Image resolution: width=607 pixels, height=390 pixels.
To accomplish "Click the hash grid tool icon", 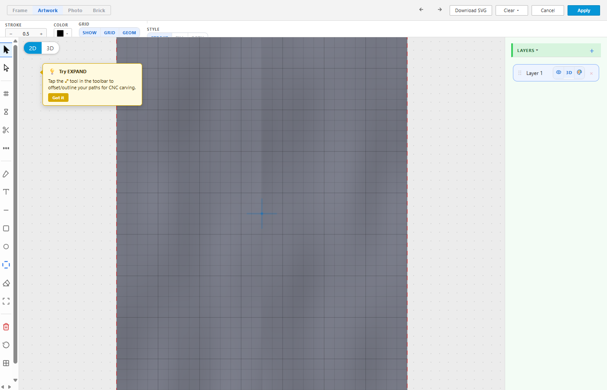I will coord(6,94).
